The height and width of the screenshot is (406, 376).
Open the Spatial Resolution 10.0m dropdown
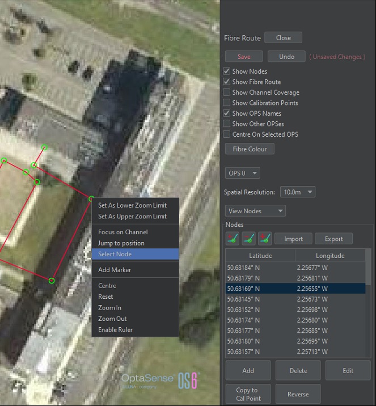point(298,192)
